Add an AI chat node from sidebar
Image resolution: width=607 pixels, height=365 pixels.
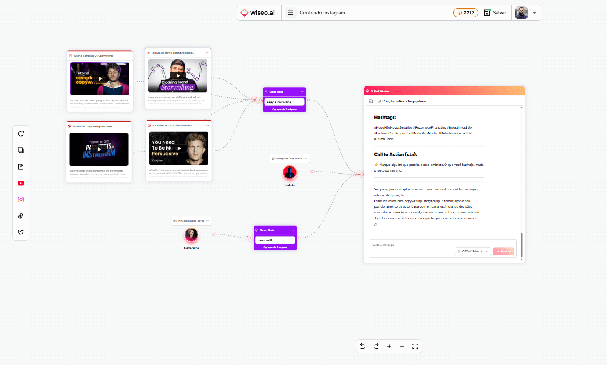pyautogui.click(x=21, y=134)
